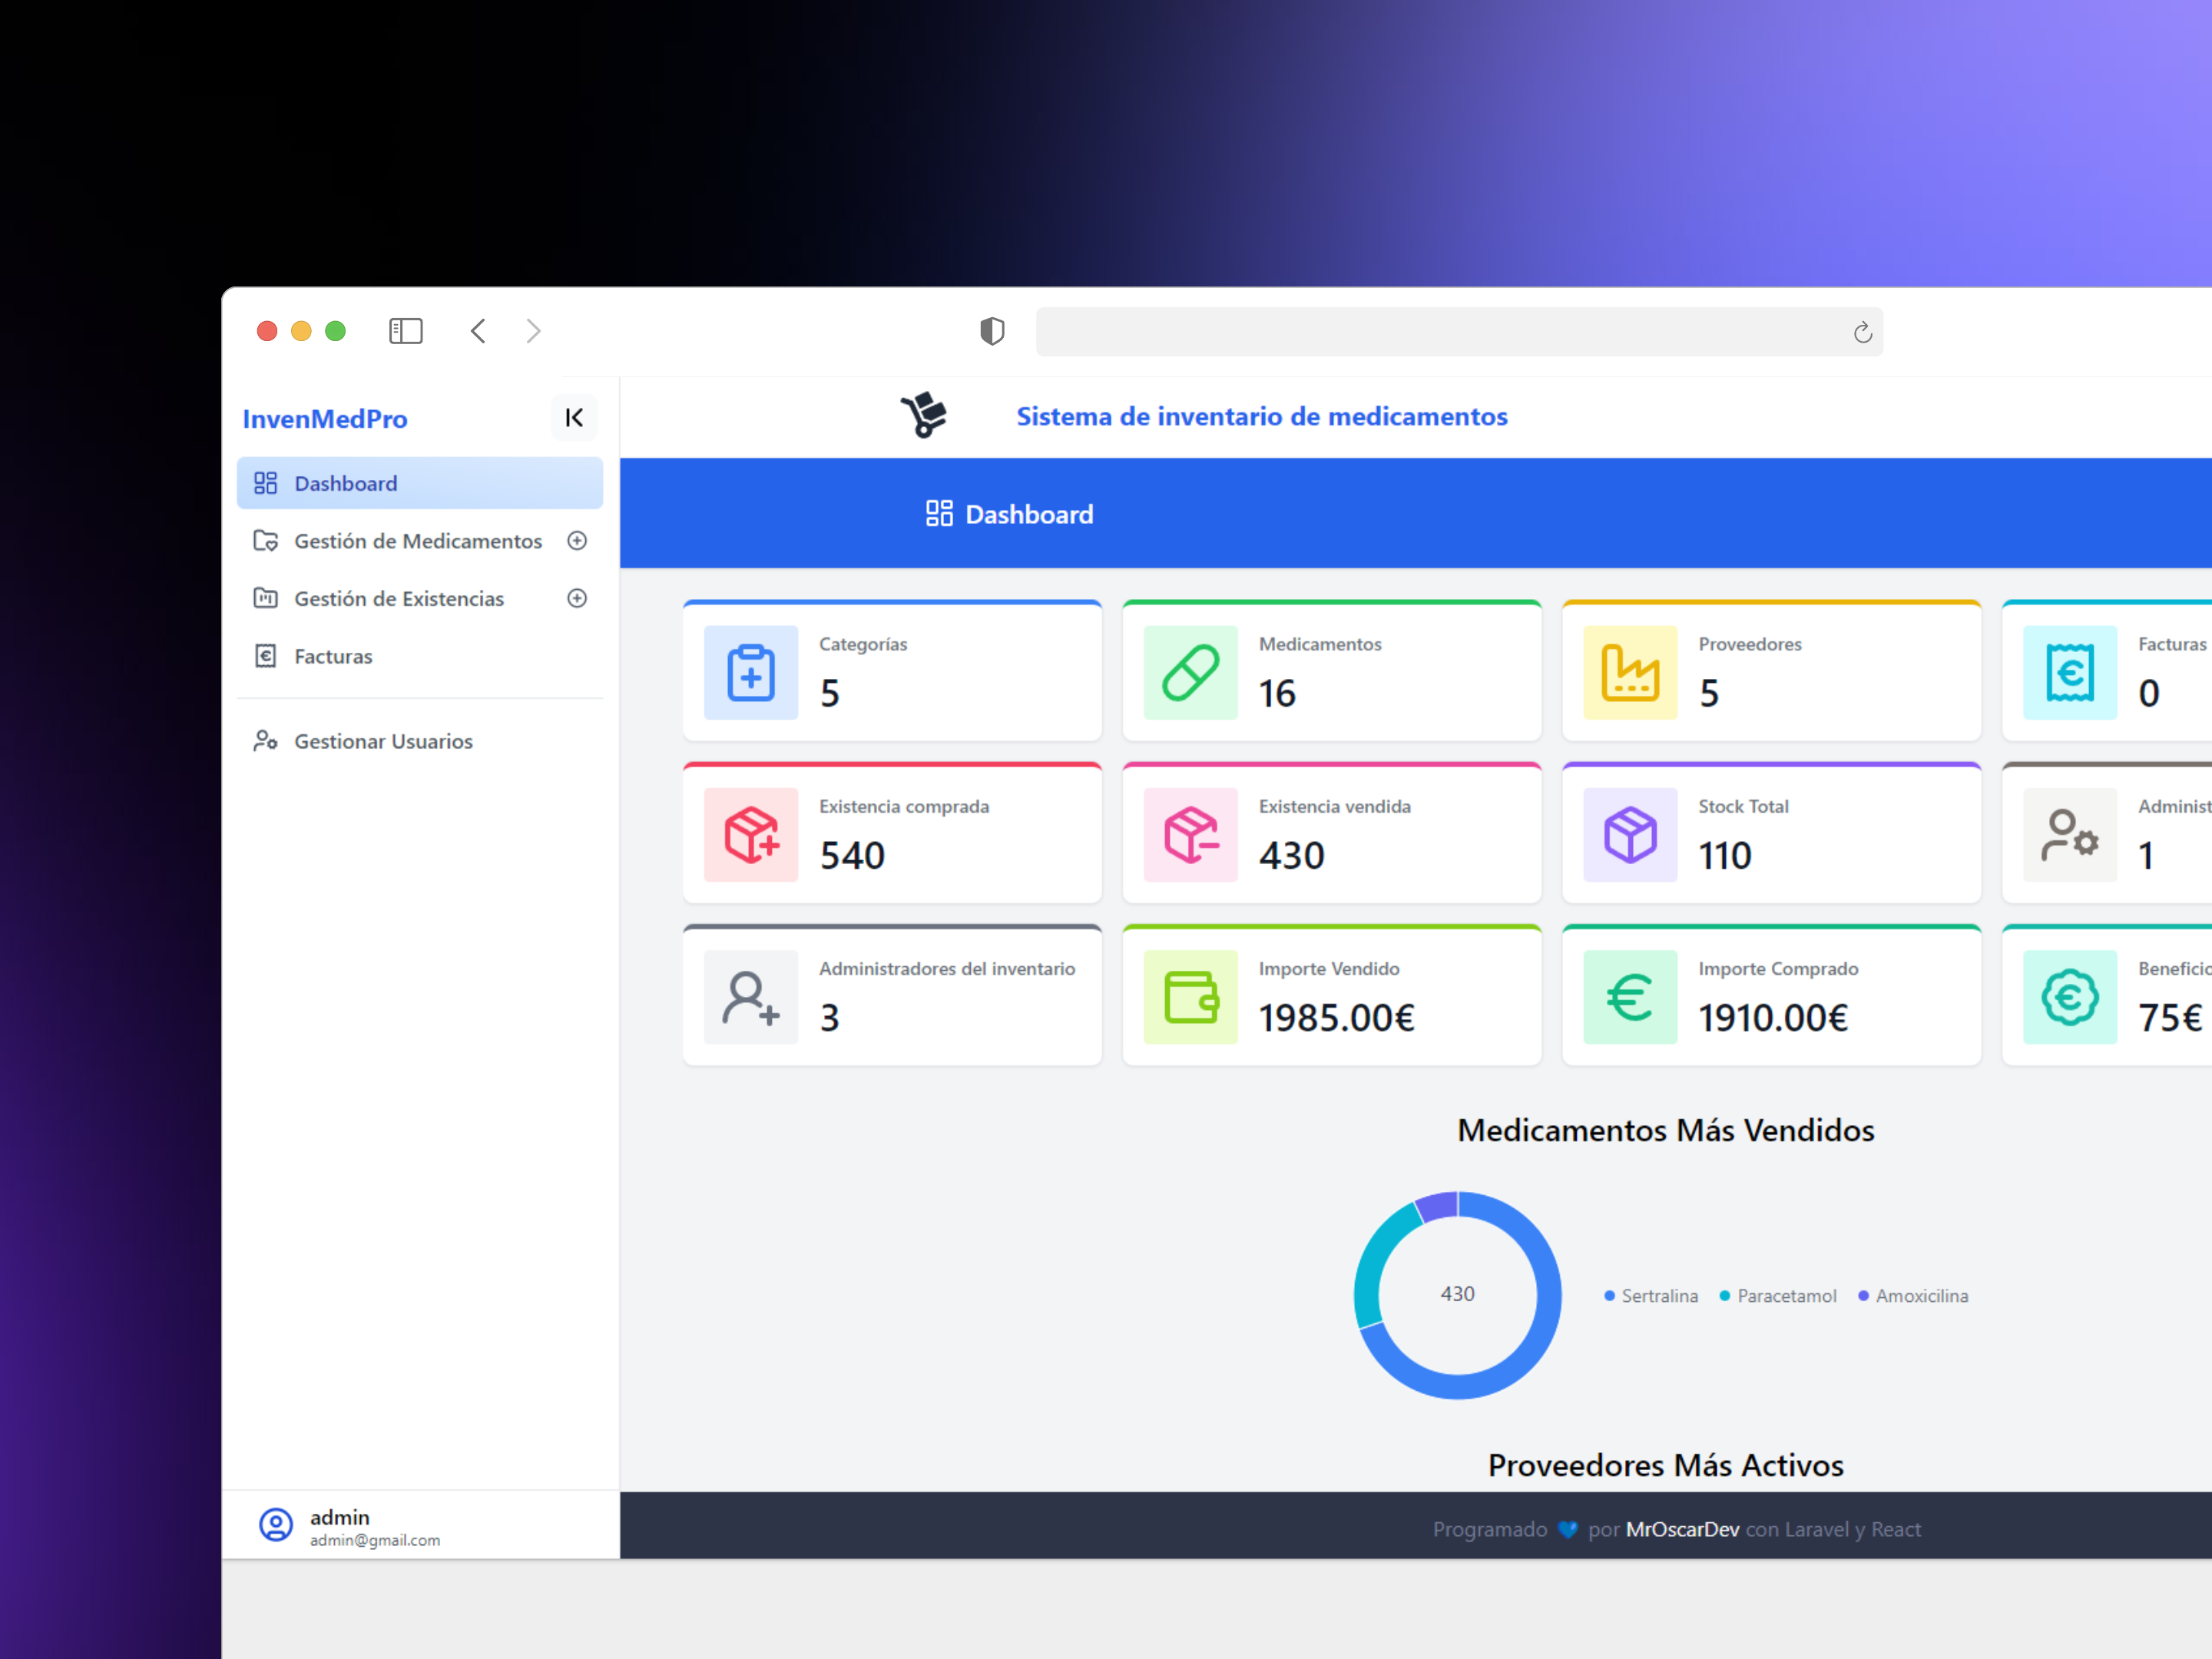
Task: Click the privacy shield icon
Action: pyautogui.click(x=992, y=331)
